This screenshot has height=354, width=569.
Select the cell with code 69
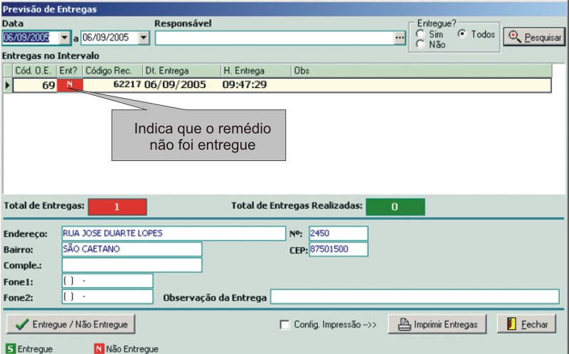click(x=35, y=85)
